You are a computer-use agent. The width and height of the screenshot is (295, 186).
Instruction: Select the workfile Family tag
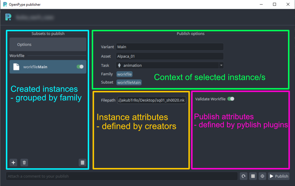tap(124, 74)
